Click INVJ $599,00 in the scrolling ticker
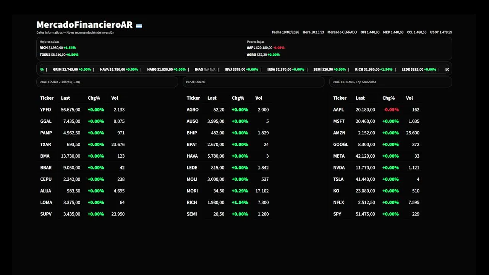This screenshot has width=489, height=275. [x=241, y=70]
